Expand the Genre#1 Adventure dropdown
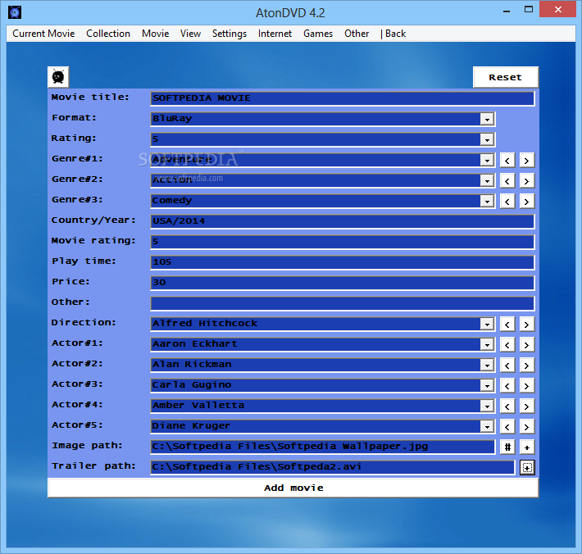Viewport: 582px width, 554px height. [487, 161]
